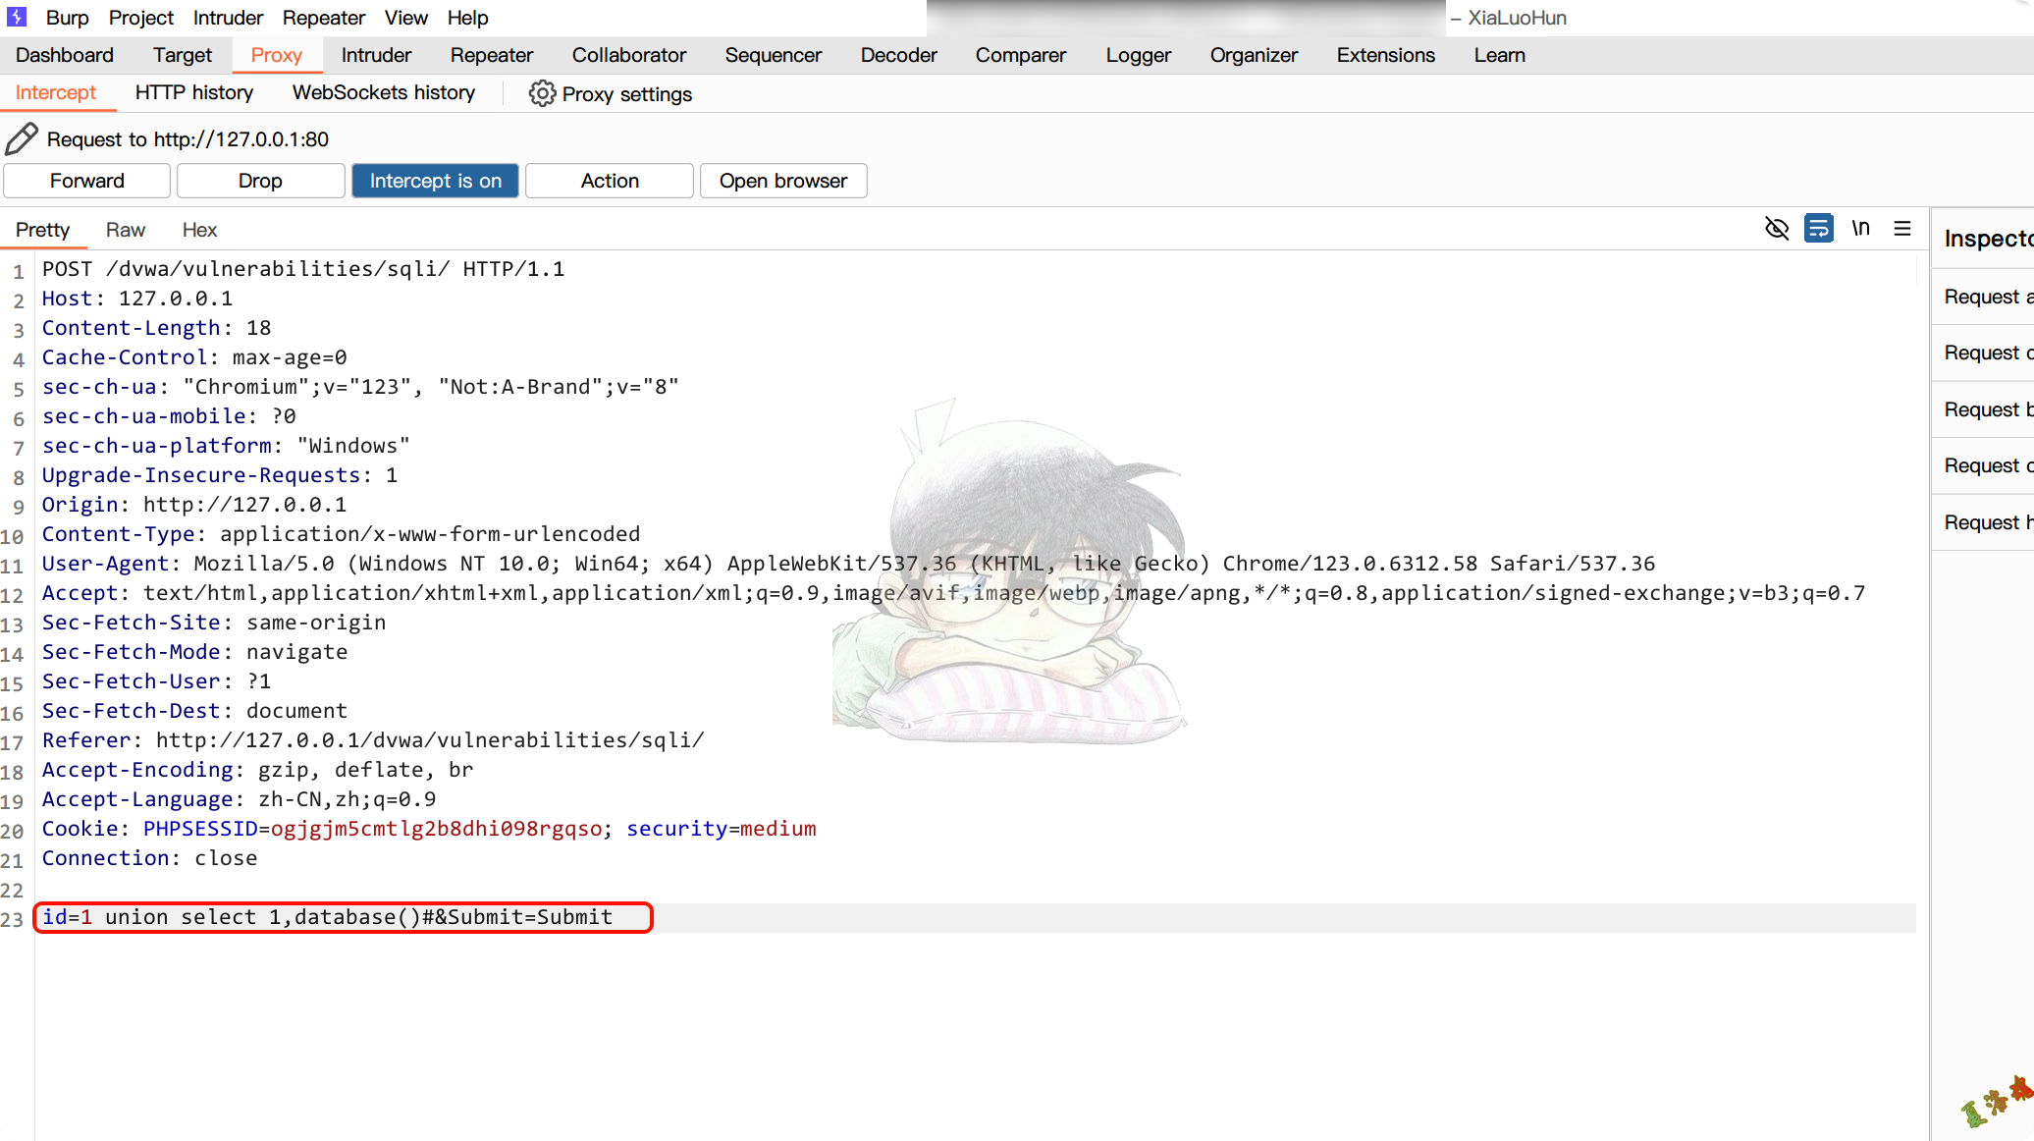Open the HTTP history sub-tab
Viewport: 2034px width, 1141px height.
coord(194,92)
